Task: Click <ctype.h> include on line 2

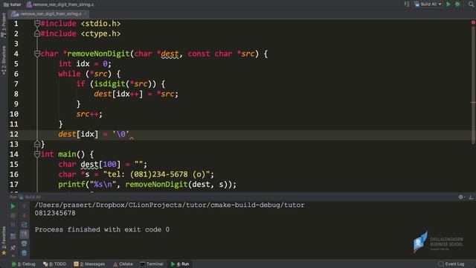Action: pyautogui.click(x=100, y=33)
